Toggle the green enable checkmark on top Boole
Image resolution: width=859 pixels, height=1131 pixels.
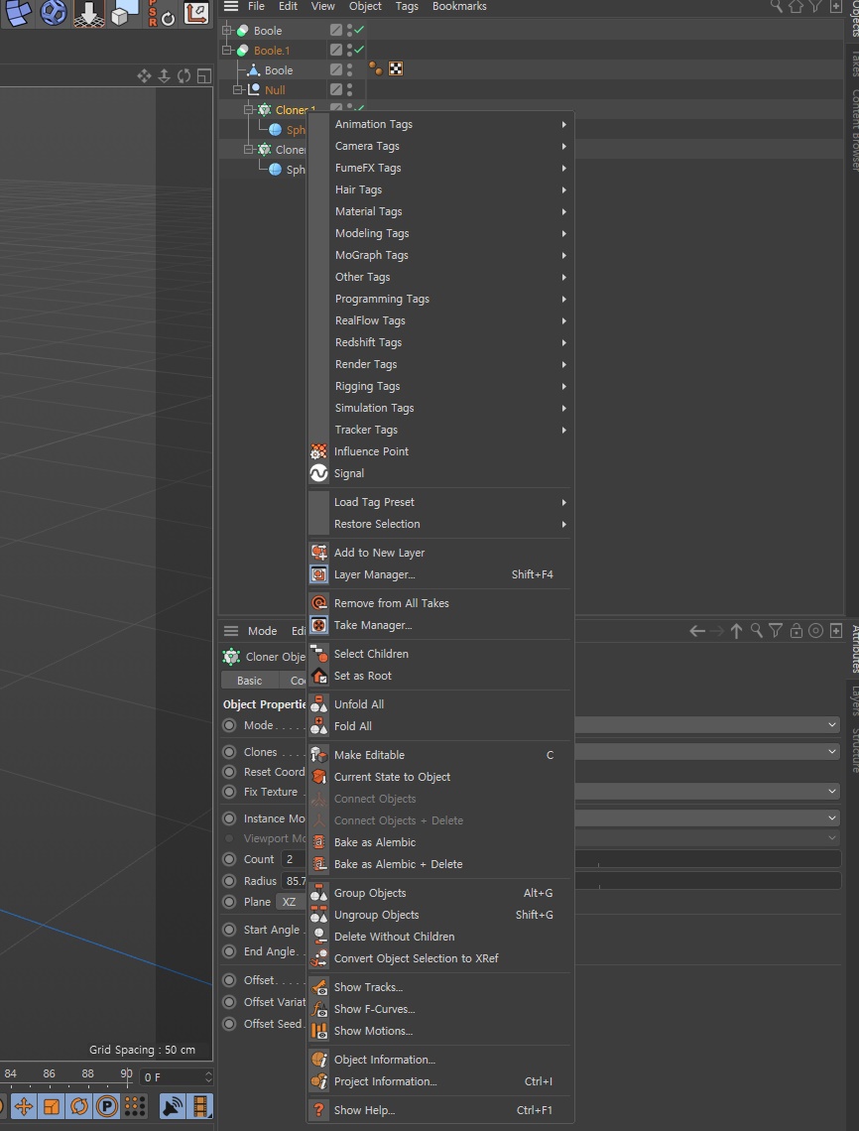point(359,30)
